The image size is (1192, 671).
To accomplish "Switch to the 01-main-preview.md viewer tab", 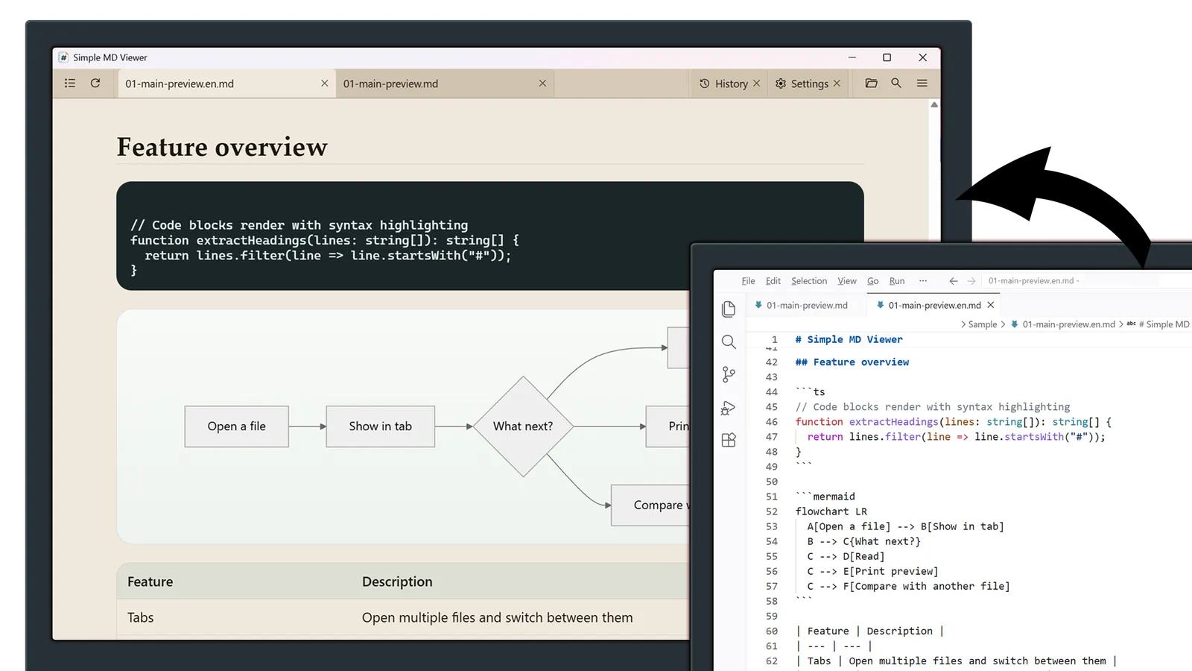I will point(445,84).
